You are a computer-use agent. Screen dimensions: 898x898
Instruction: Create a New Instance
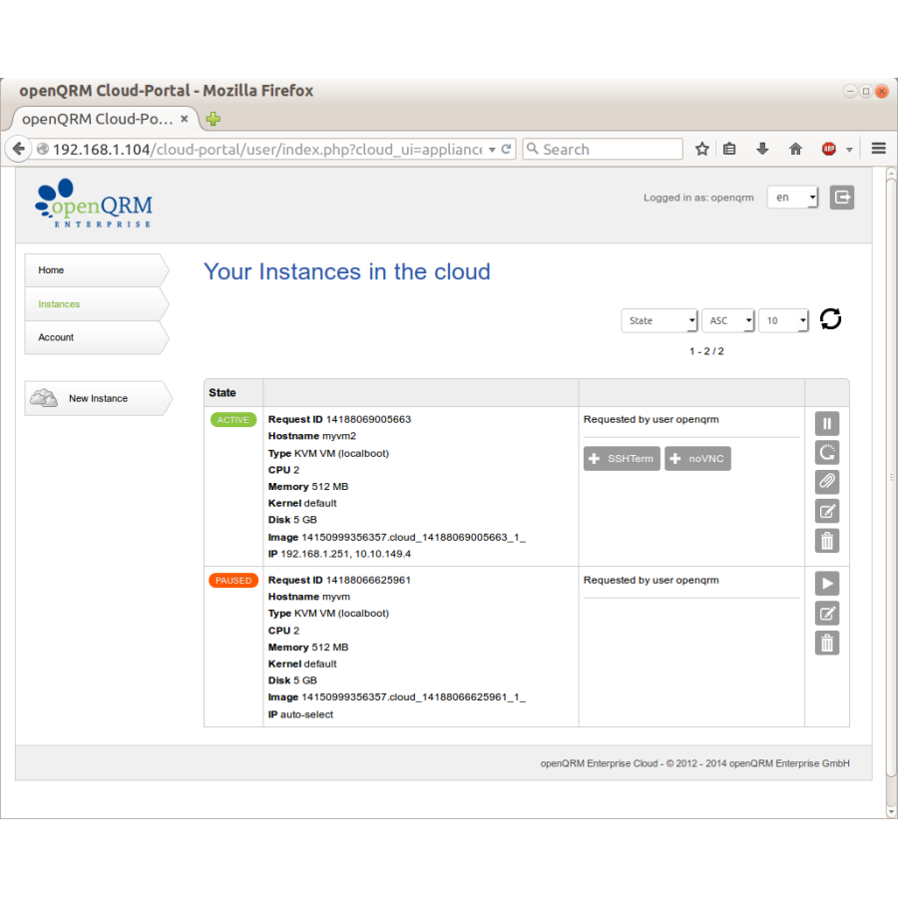click(x=98, y=398)
